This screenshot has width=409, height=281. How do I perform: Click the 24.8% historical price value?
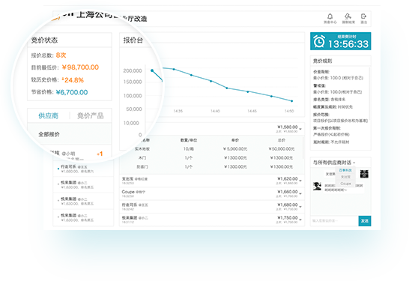pos(73,80)
